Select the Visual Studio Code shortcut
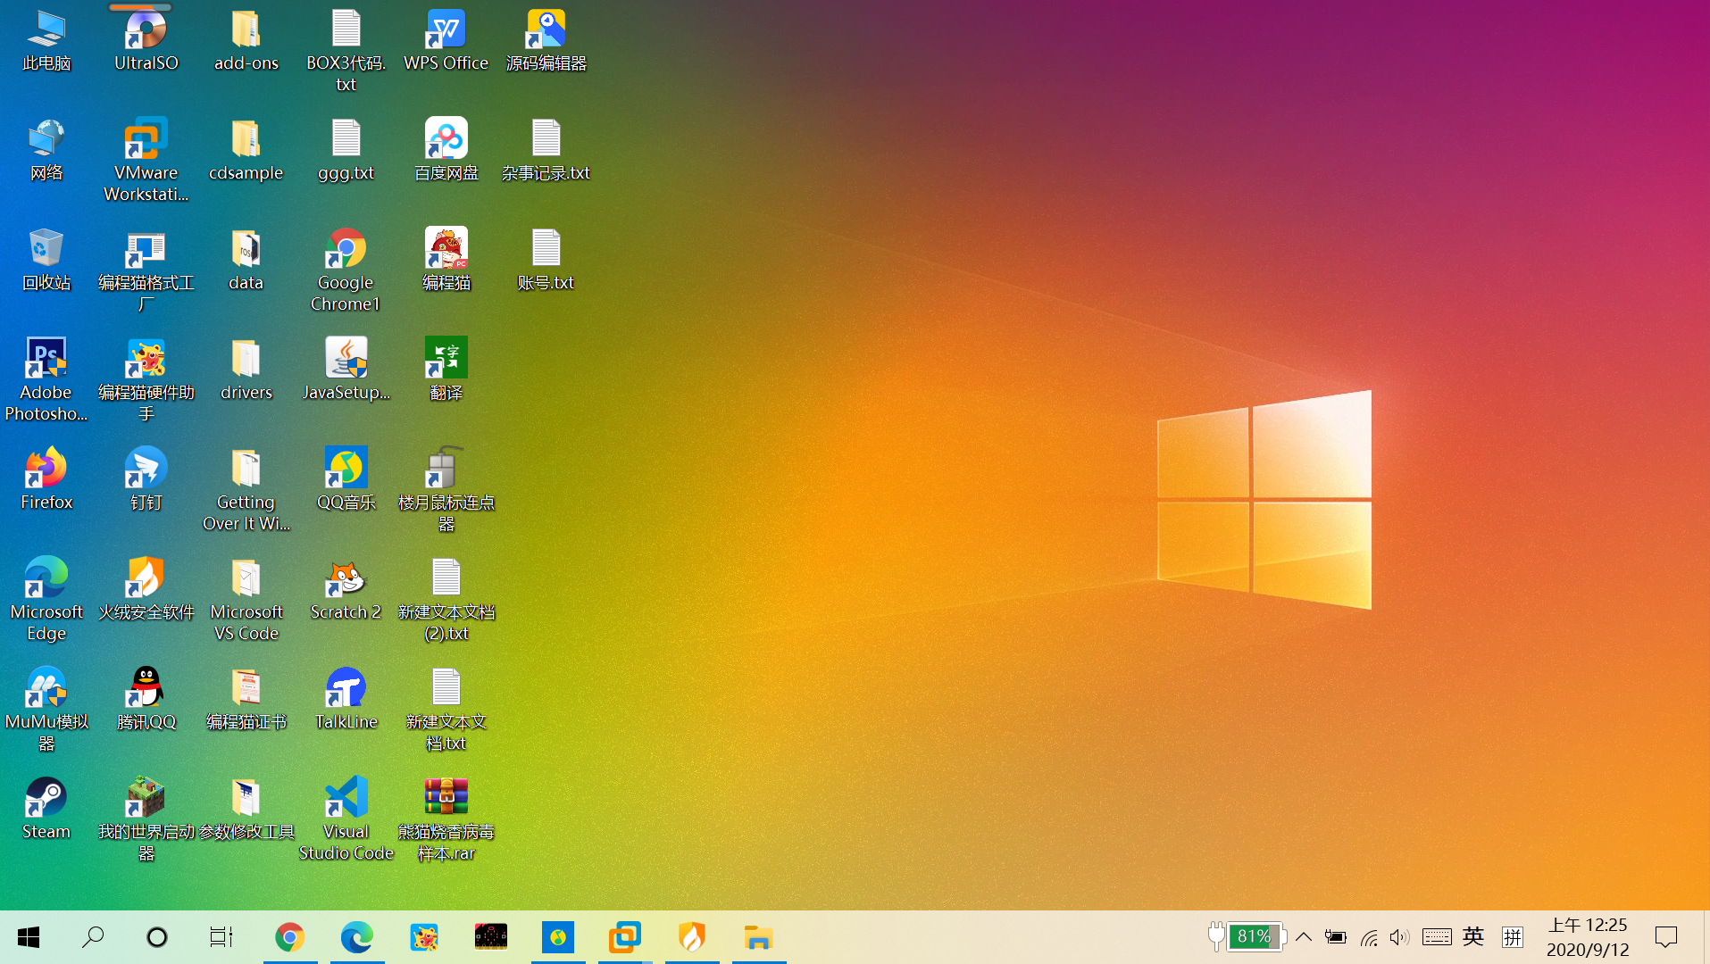 [346, 819]
